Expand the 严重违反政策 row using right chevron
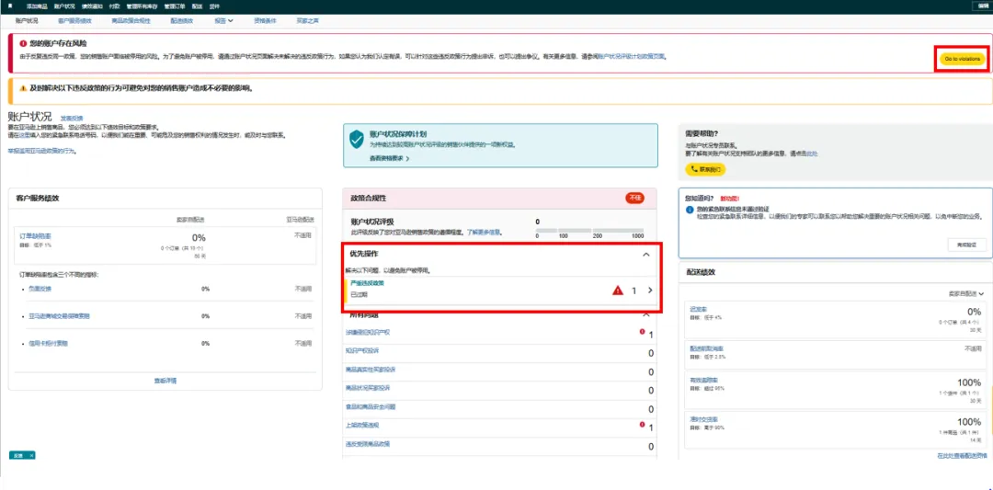The height and width of the screenshot is (490, 993). tap(649, 291)
